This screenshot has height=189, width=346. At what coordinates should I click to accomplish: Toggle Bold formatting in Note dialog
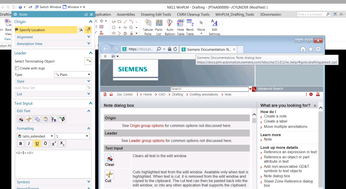20,144
